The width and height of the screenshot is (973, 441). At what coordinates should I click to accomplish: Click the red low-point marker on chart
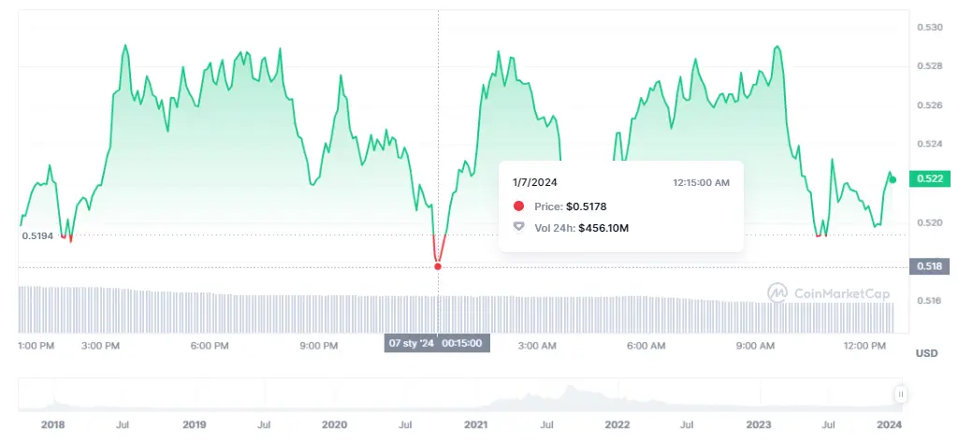coord(438,266)
